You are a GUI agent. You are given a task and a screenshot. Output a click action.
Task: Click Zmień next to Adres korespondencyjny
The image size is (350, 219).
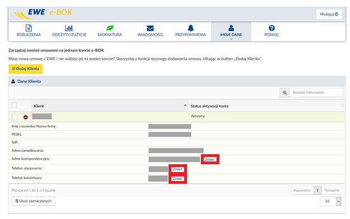[x=209, y=160]
